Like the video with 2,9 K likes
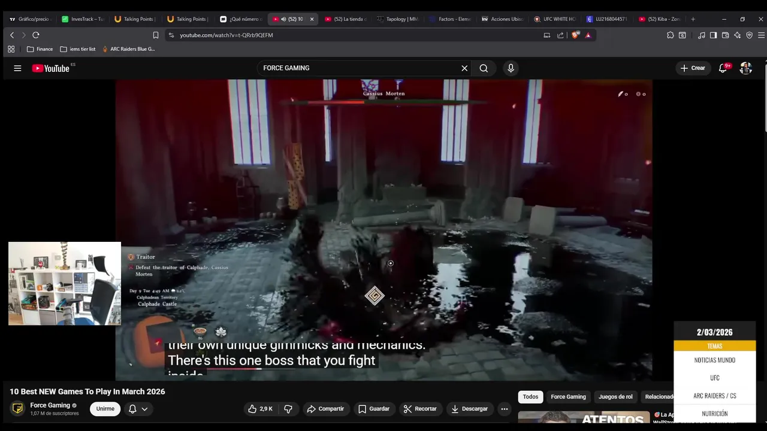767x431 pixels. (x=260, y=409)
